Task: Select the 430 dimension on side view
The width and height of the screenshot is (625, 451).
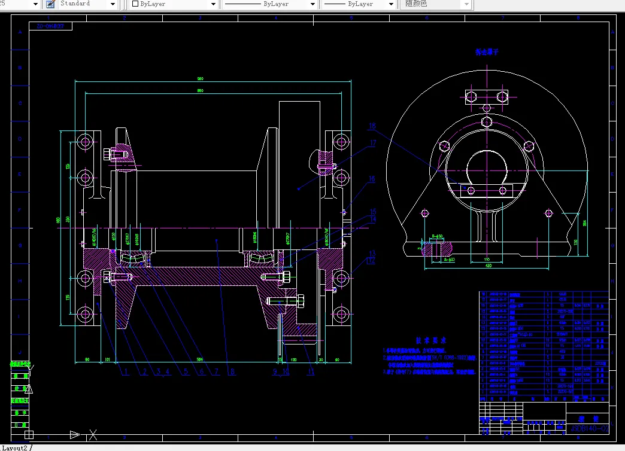Action: [489, 266]
